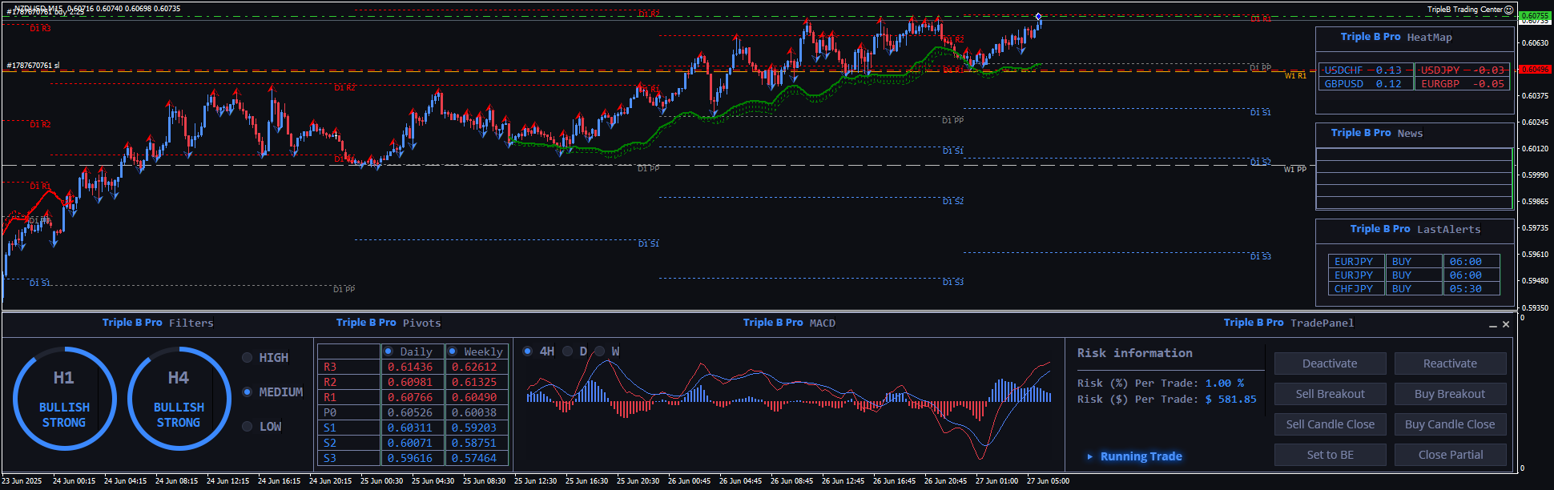Viewport: 1554px width, 490px height.
Task: Select the CHFJPY entry in LastAlerts
Action: 1354,289
